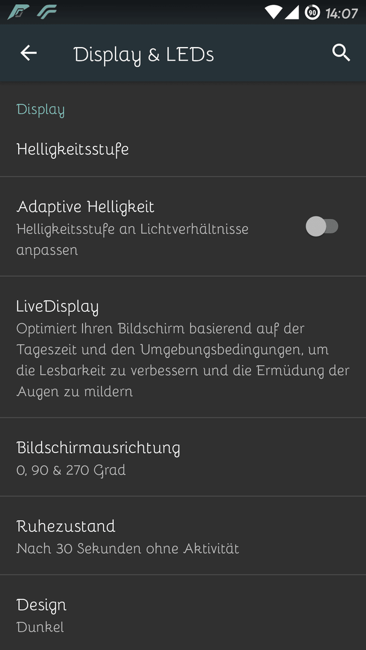Open Ruhezustand timeout options
Viewport: 366px width, 650px height.
pos(183,536)
